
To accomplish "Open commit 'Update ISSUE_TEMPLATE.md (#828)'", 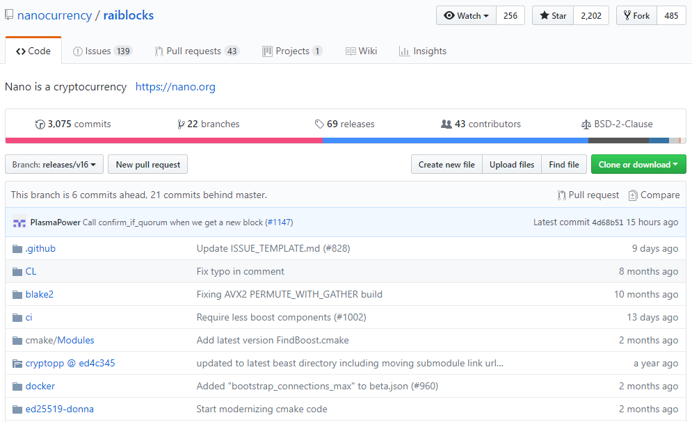I will 273,249.
